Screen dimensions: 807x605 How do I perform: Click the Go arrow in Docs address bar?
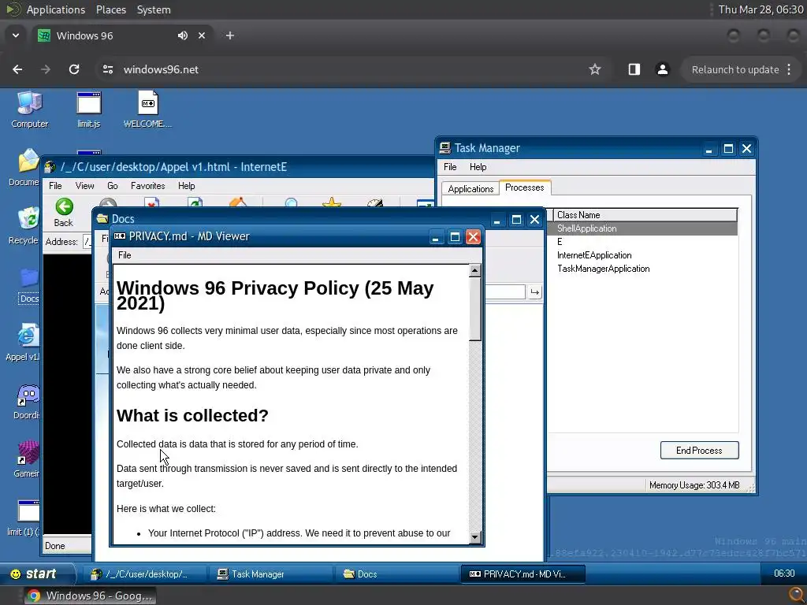coord(535,292)
